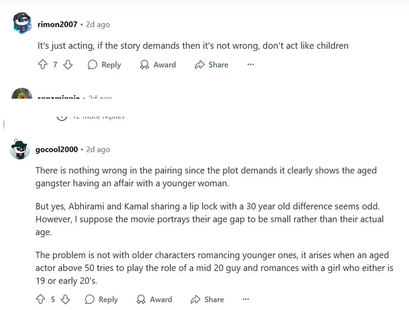Give Award to gocool2000's comment
Screen dimensions: 409x310
[x=154, y=299]
